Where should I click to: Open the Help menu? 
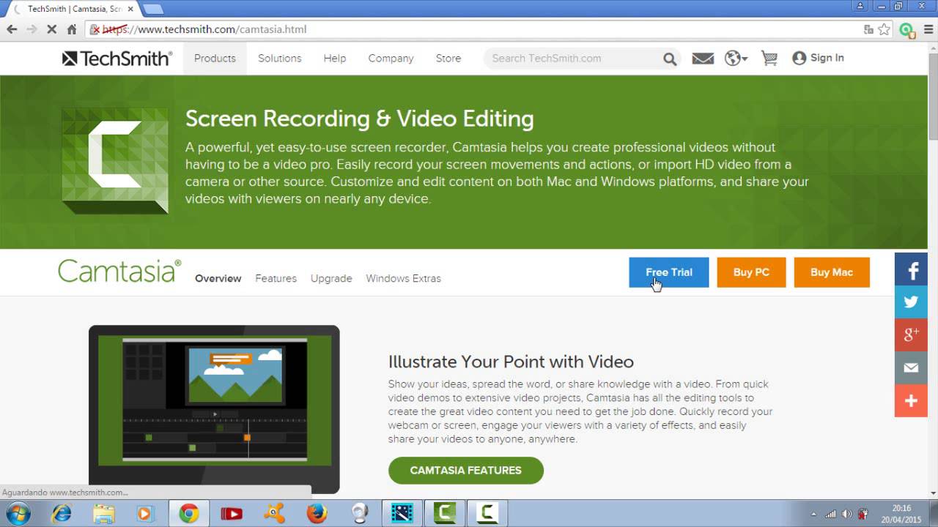coord(334,59)
